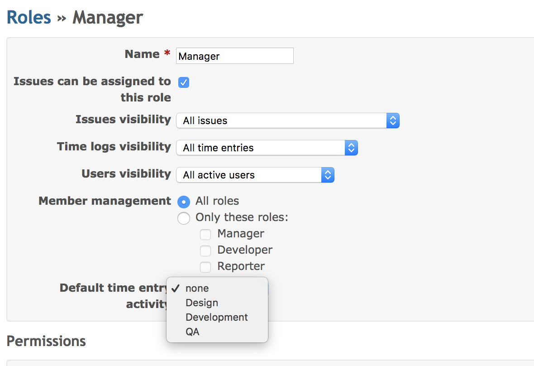The width and height of the screenshot is (534, 366).
Task: Tick the Manager role checkbox
Action: tap(205, 235)
